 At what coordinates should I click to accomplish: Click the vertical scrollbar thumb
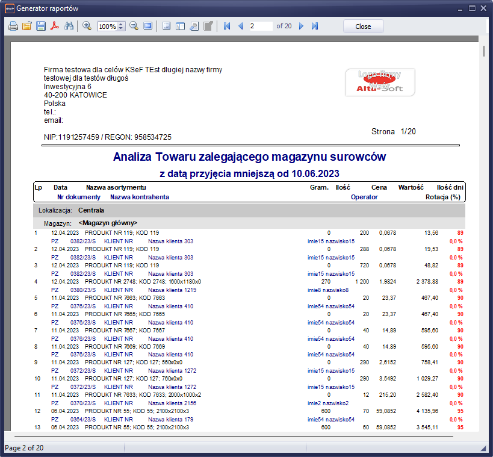(x=483, y=48)
